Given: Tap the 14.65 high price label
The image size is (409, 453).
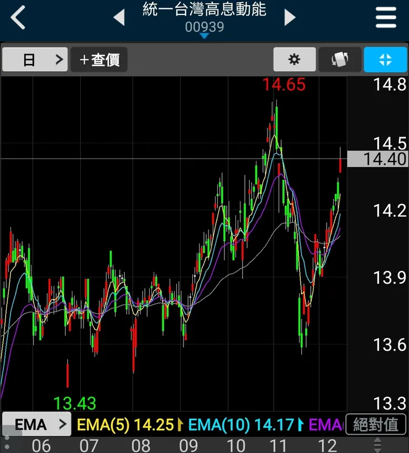Looking at the screenshot, I should (284, 85).
